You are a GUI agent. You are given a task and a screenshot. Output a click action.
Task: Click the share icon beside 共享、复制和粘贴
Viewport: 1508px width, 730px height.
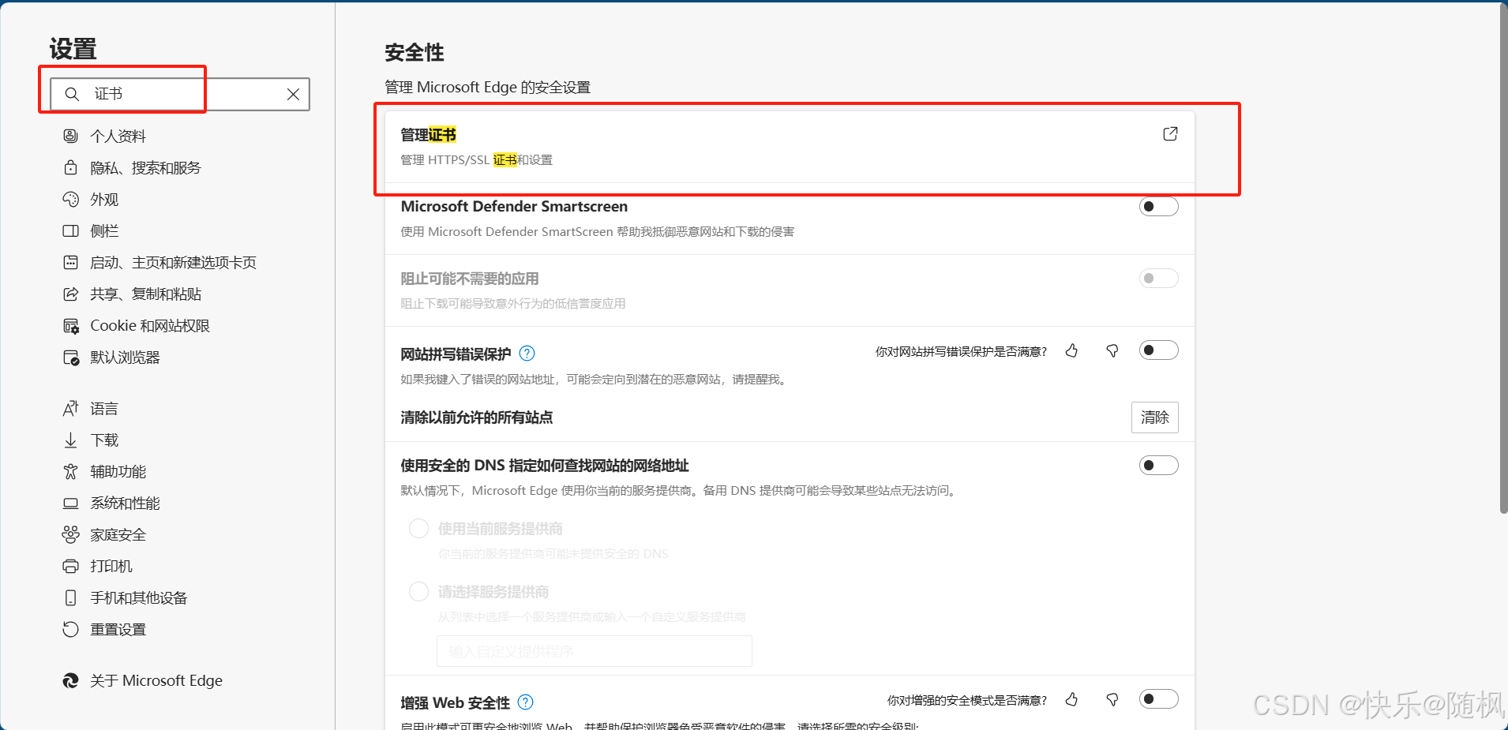70,294
